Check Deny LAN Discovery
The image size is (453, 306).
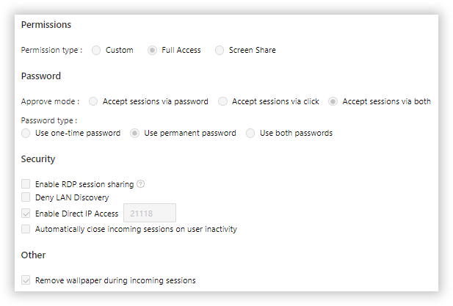tap(26, 197)
